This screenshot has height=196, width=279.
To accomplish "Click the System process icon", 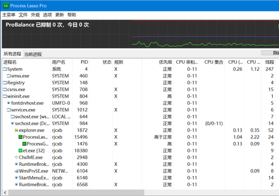I will pos(5,69).
